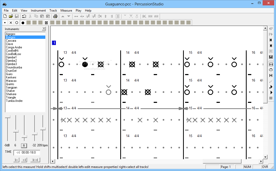Click the Print icon
This screenshot has height=171, width=276.
tap(55, 16)
